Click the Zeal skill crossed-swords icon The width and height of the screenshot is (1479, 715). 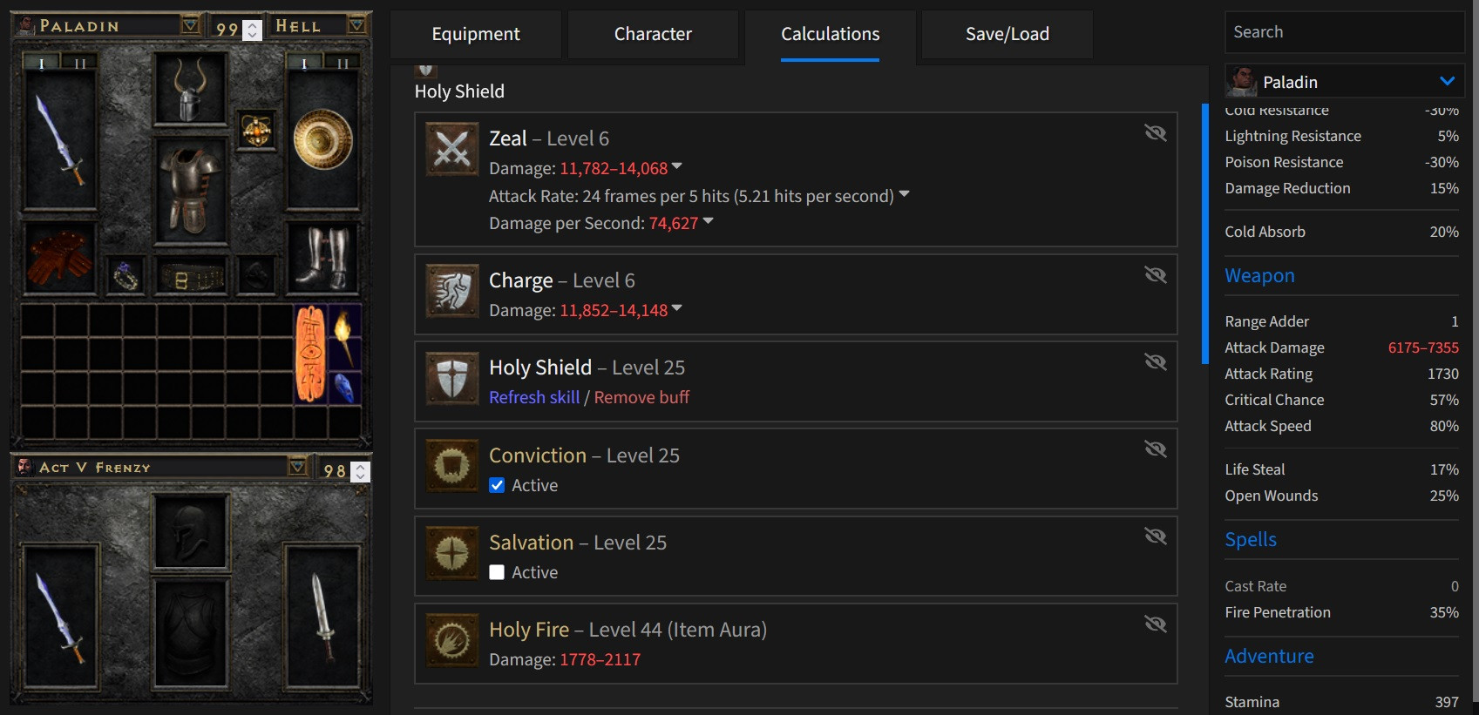point(451,150)
